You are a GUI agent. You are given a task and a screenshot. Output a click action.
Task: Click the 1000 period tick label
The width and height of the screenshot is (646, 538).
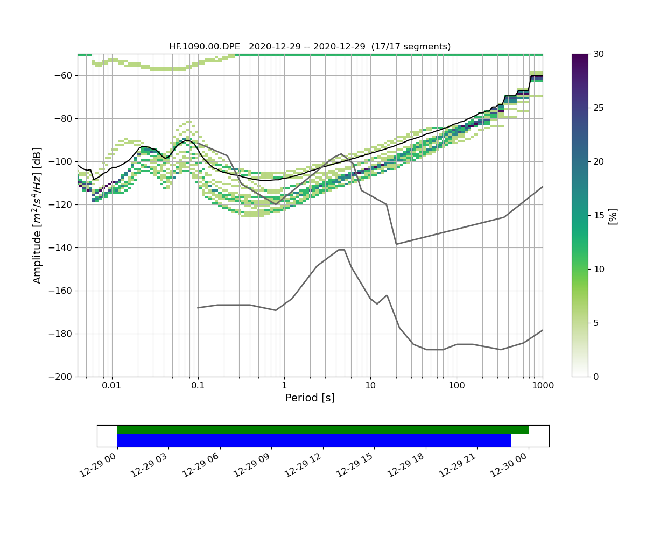pos(542,386)
